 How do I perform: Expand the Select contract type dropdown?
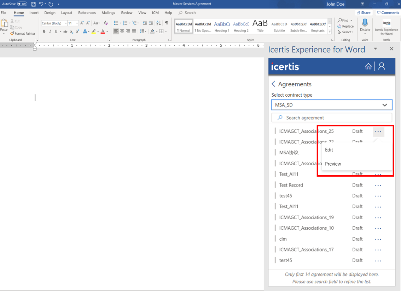click(x=332, y=105)
